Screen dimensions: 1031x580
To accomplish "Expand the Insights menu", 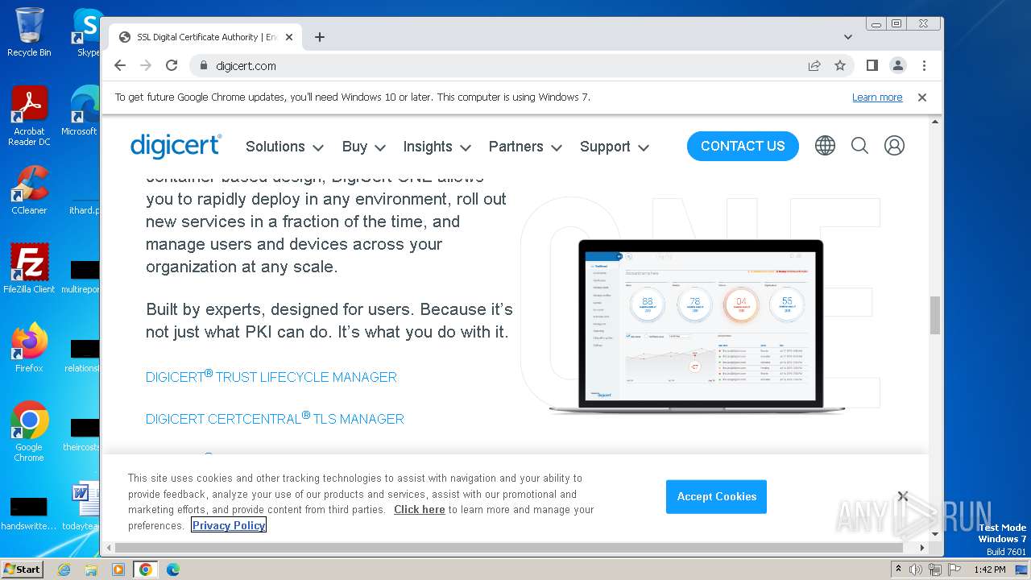I will [x=437, y=147].
